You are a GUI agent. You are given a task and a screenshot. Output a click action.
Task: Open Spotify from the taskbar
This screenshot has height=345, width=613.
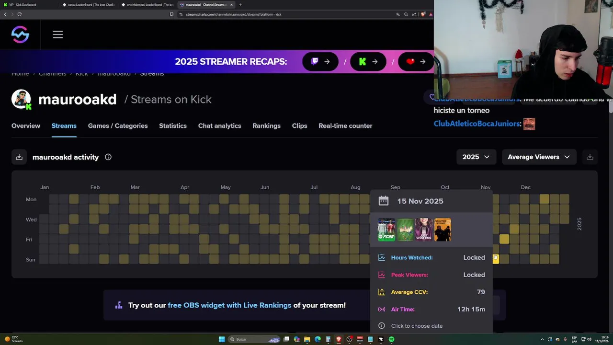(x=391, y=339)
